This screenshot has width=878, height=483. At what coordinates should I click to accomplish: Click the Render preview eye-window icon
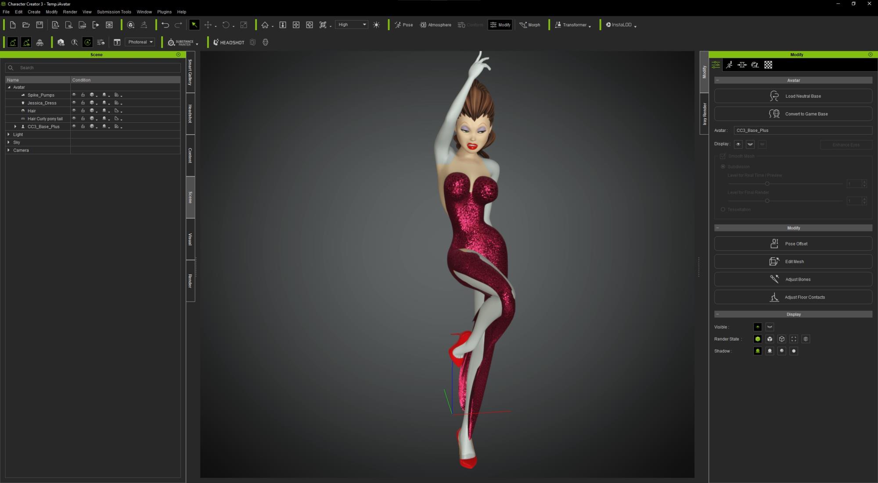[x=109, y=25]
